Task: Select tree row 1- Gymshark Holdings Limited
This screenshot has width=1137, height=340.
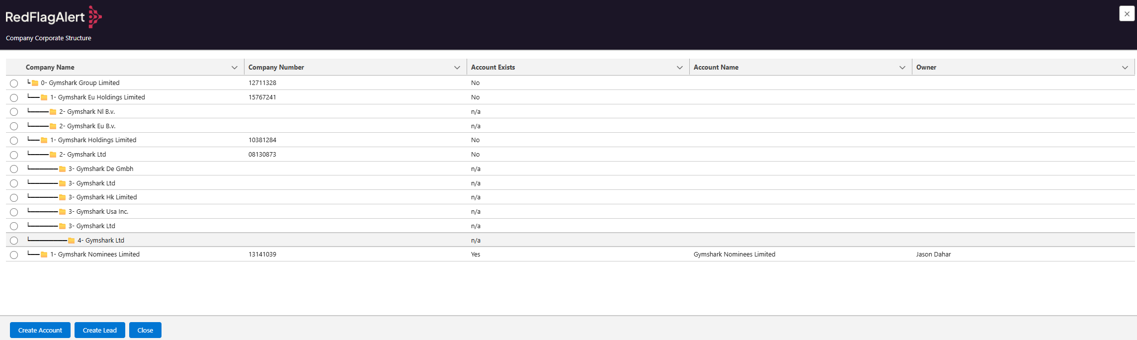Action: (570, 140)
